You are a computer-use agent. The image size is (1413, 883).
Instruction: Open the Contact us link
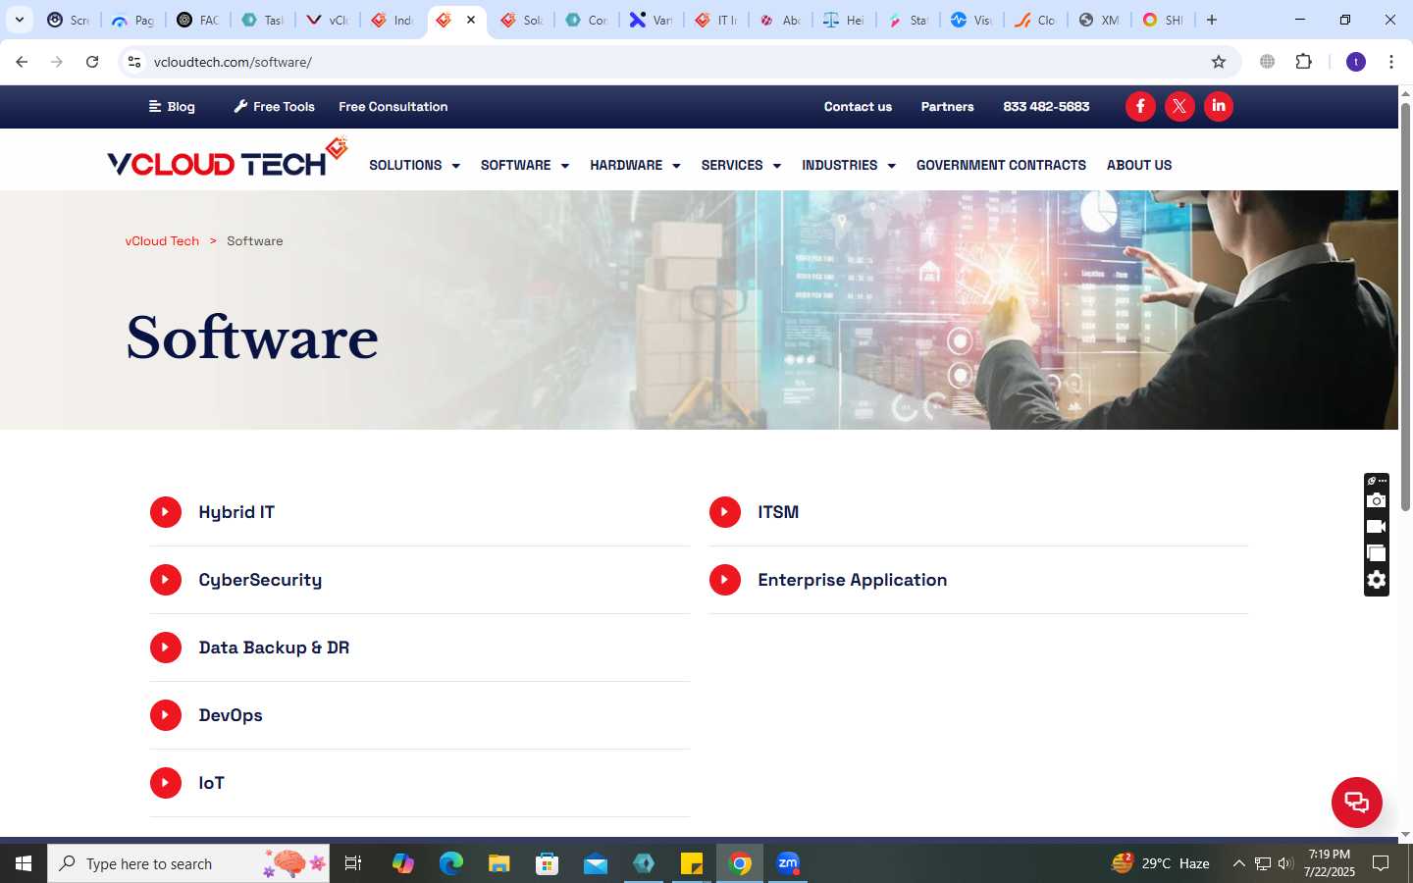click(x=858, y=106)
